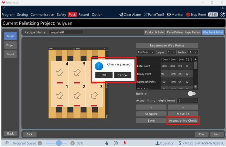Click the apps grid icon beside A545
This screenshot has width=226, height=147.
(x=222, y=14)
